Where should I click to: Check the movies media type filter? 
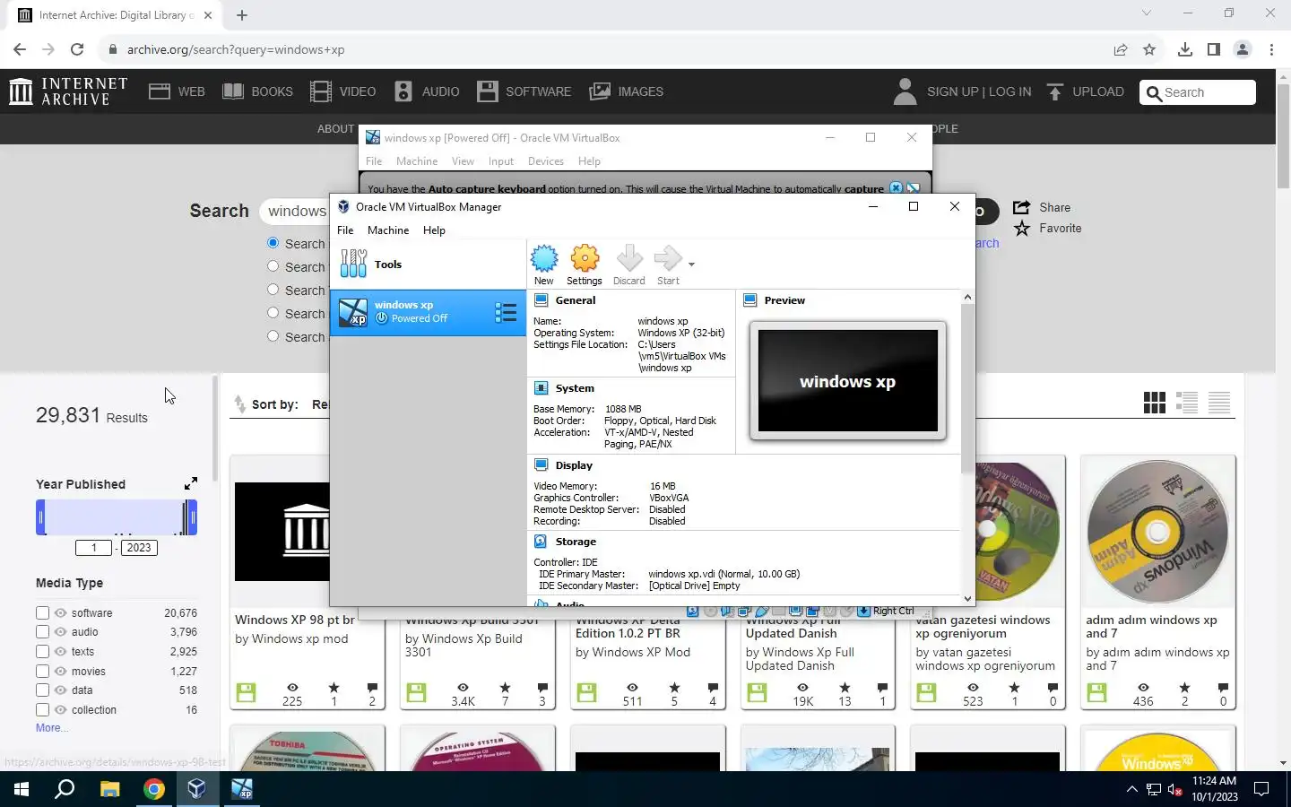pos(42,671)
